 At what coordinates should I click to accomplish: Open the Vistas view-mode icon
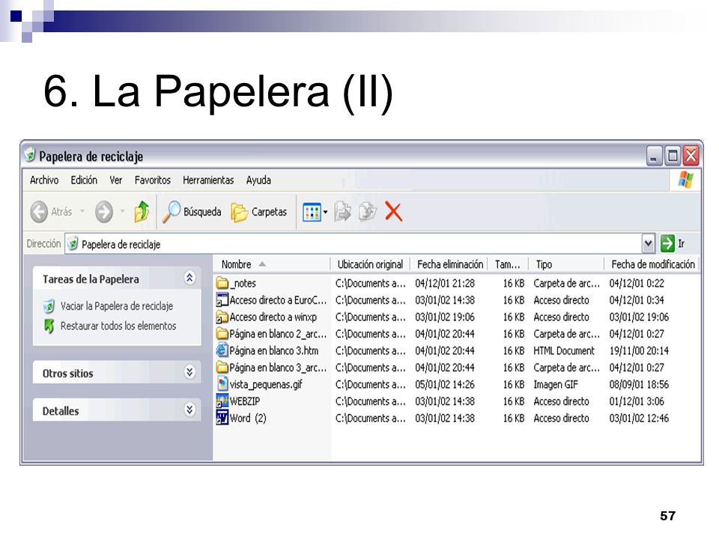(x=312, y=212)
